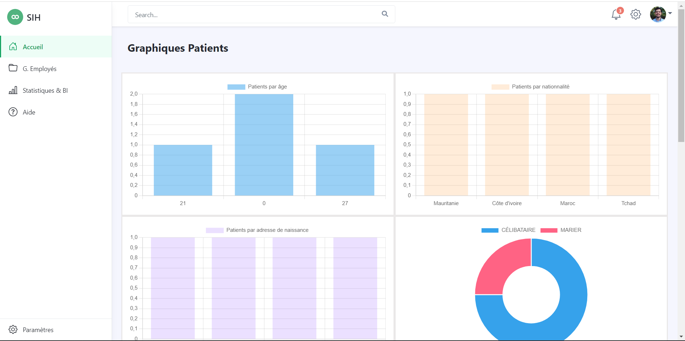
Task: Toggle the Patients par nationalité legend
Action: pyautogui.click(x=530, y=87)
